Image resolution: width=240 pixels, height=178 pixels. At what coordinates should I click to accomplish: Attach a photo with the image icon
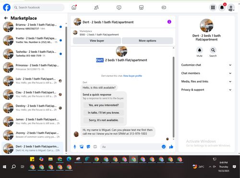point(82,147)
